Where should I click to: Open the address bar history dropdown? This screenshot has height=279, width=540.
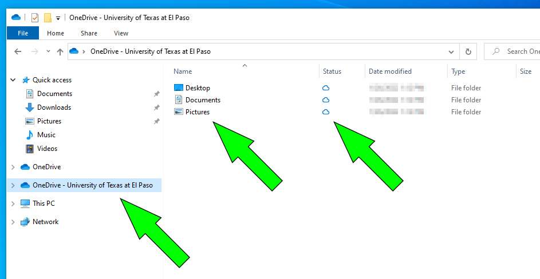451,52
